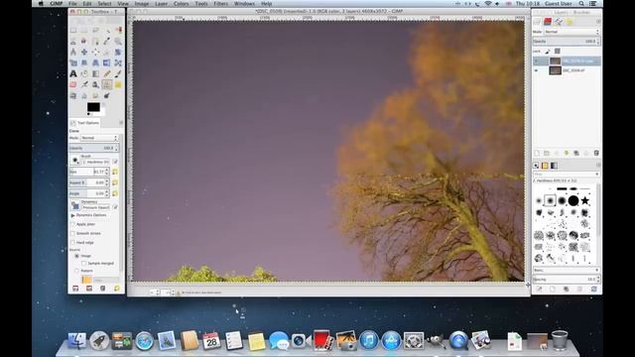Click the foreground color swatch
This screenshot has height=357, width=635.
point(93,107)
